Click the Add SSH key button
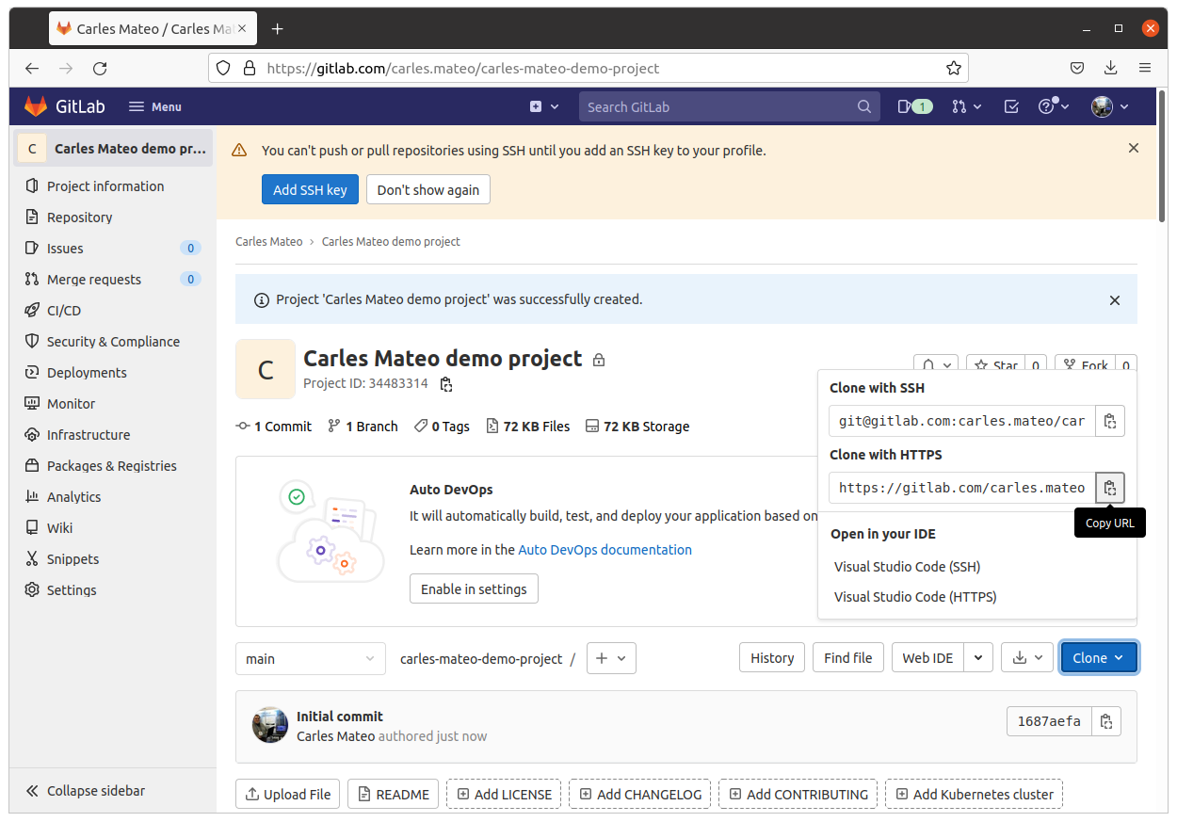This screenshot has width=1177, height=822. 310,189
